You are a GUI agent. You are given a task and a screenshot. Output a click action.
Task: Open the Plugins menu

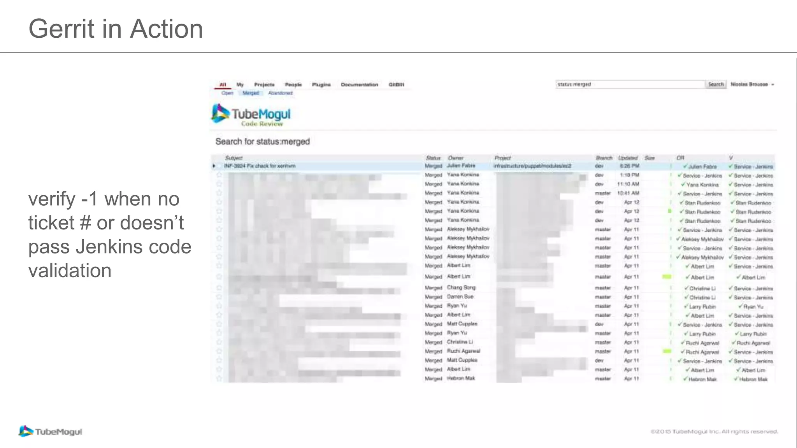[x=321, y=84]
